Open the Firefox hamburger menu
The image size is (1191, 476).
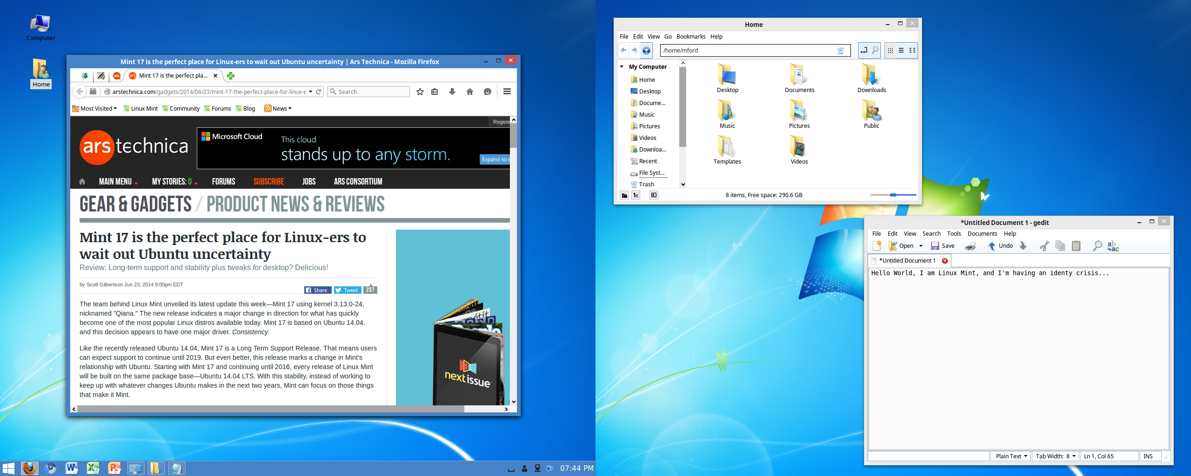[507, 92]
